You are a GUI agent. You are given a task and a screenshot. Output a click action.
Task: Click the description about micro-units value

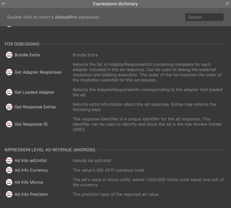click(148, 182)
